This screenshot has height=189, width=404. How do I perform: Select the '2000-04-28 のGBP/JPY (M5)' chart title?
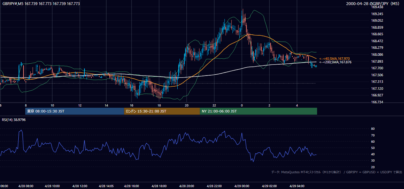click(x=373, y=4)
